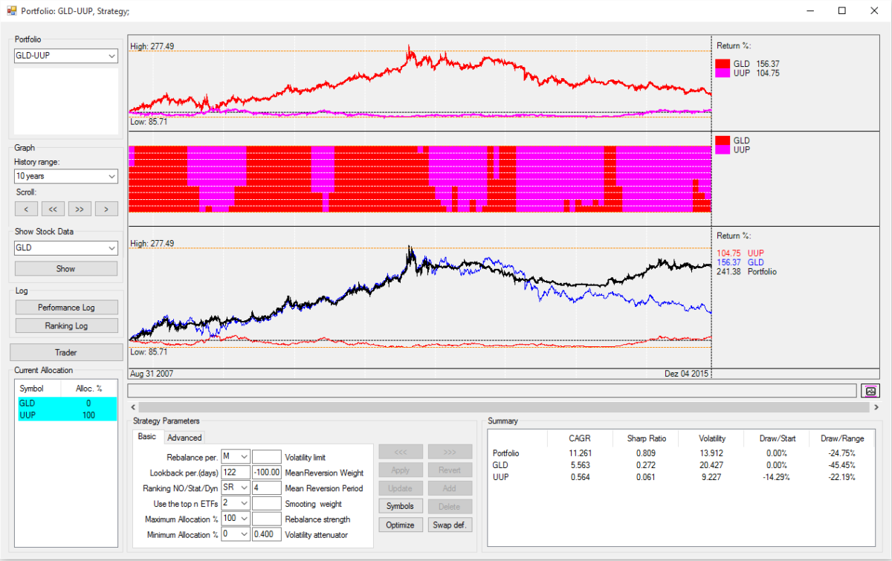Screen dimensions: 892x561
Task: Click the empty portfolio list box
Action: [x=66, y=102]
